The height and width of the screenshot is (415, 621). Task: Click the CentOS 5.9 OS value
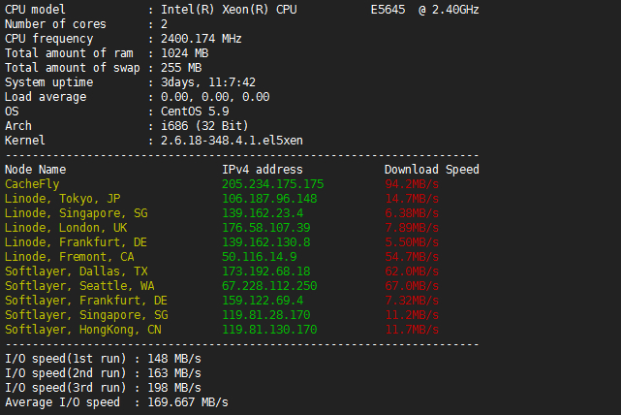195,112
